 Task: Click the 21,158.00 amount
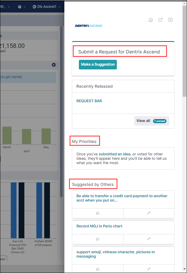click(12, 46)
